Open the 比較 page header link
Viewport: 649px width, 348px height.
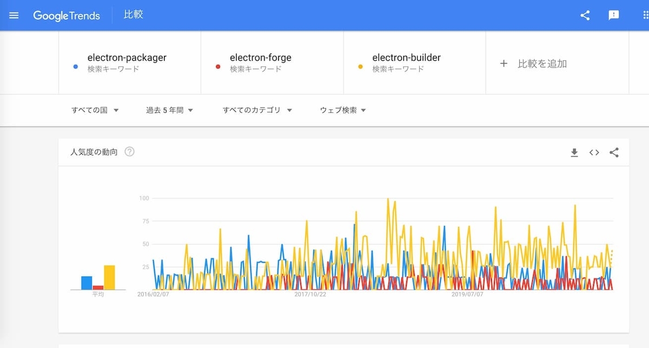point(133,15)
